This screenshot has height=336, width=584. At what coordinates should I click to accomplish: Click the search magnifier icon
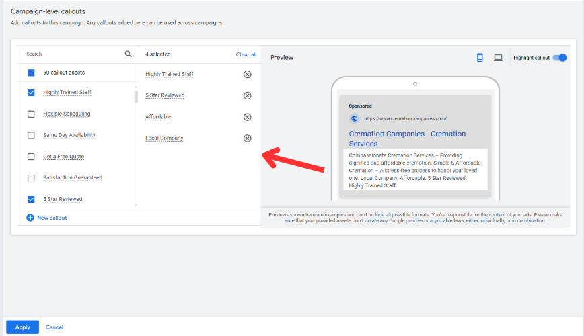point(128,54)
